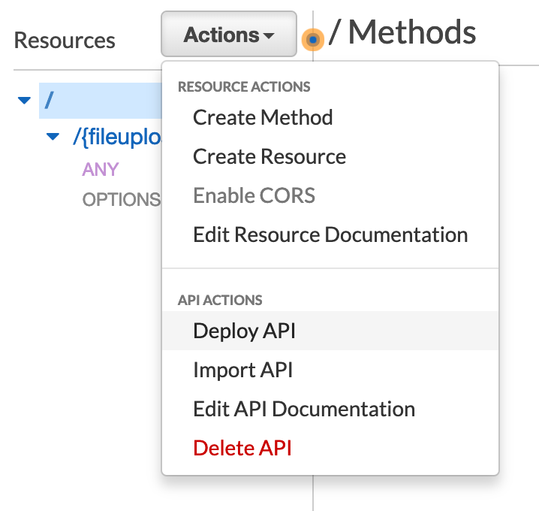Open the OPTIONS method
Screen dimensions: 539x511
click(x=120, y=200)
